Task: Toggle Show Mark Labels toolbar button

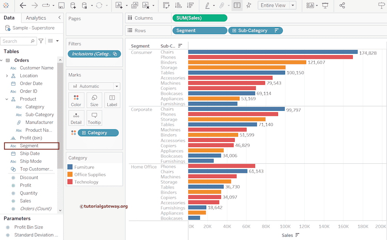Action: pyautogui.click(x=237, y=6)
